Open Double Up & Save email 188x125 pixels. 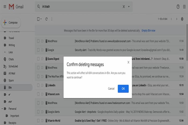tap(110, 120)
